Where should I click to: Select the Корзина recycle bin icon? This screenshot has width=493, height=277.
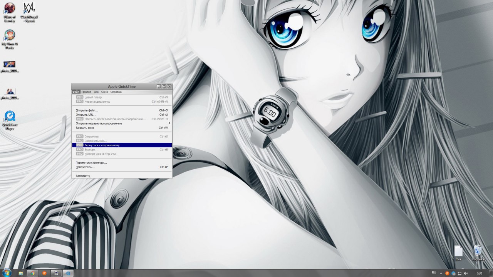click(x=478, y=253)
